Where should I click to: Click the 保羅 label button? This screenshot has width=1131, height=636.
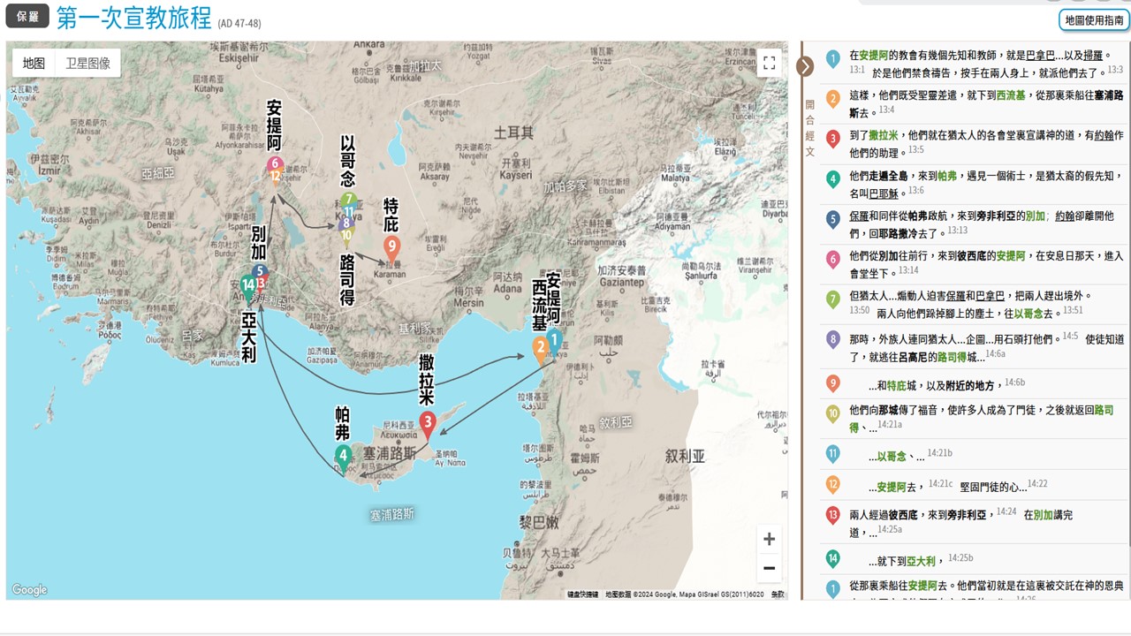27,17
